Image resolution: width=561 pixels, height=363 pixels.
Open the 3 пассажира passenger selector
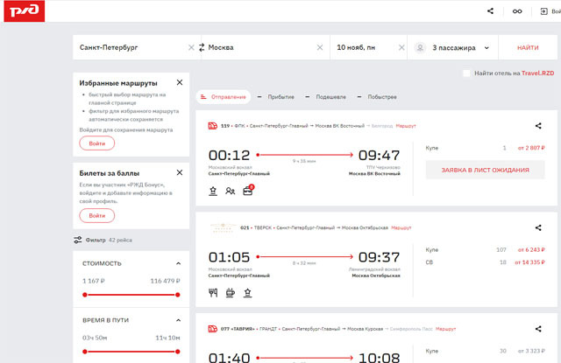(x=451, y=47)
